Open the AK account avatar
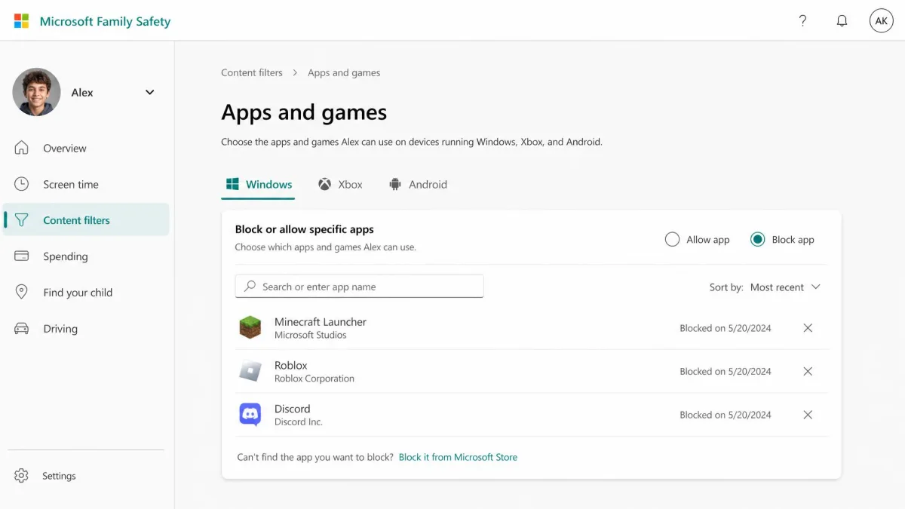 (882, 21)
